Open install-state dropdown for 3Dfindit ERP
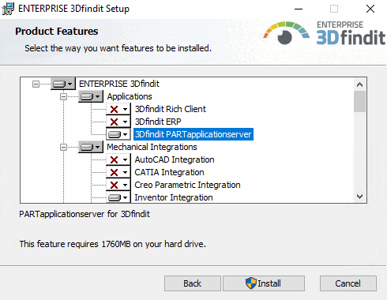387x300 pixels. click(x=118, y=122)
